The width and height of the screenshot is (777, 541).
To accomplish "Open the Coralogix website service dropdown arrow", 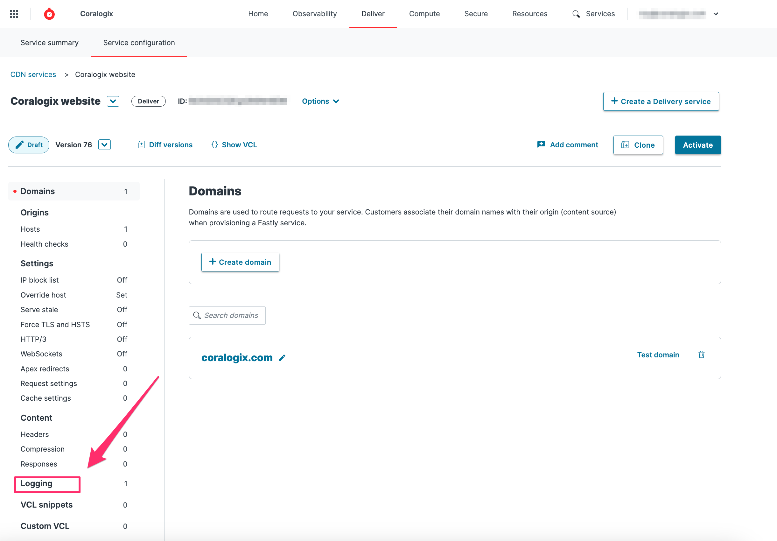I will (x=113, y=101).
